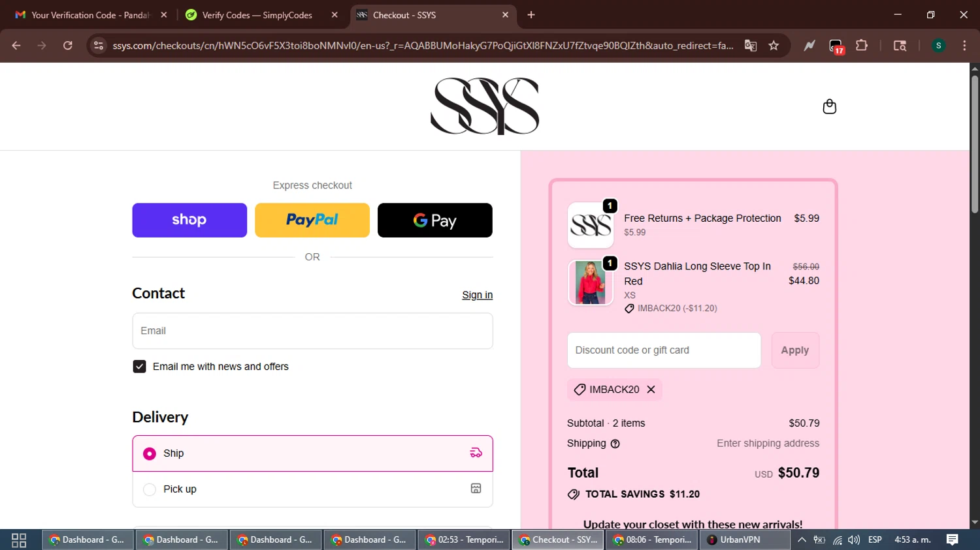Screen dimensions: 980x550
Task: Click the store pickup icon
Action: tap(476, 489)
